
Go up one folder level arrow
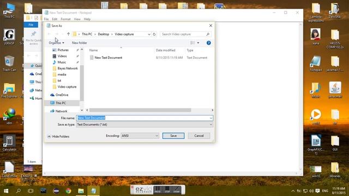pos(68,34)
